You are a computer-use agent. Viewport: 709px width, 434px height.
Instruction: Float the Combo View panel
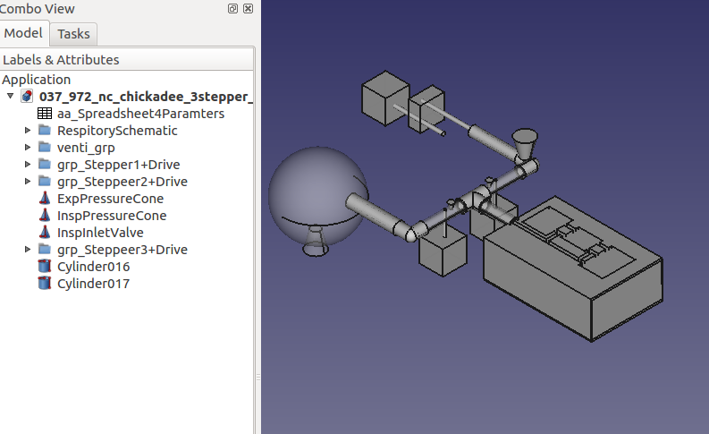tap(233, 9)
